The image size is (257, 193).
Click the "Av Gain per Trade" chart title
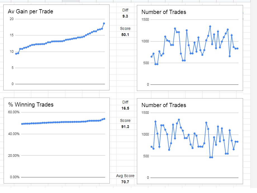click(30, 11)
